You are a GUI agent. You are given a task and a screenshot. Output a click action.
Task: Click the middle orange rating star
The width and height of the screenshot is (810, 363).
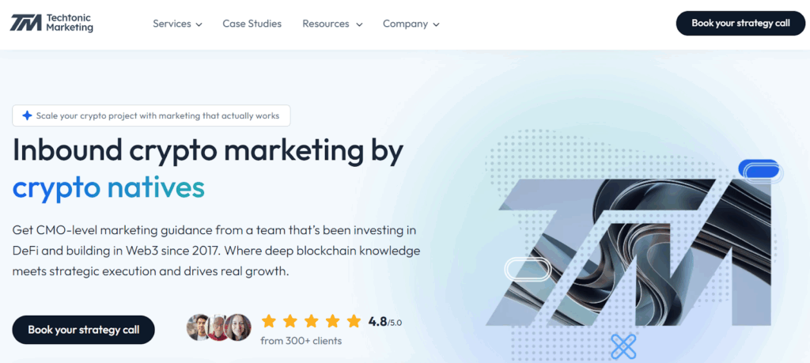pos(312,321)
